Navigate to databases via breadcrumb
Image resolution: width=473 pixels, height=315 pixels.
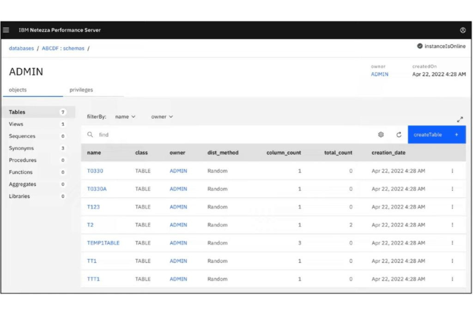[21, 48]
